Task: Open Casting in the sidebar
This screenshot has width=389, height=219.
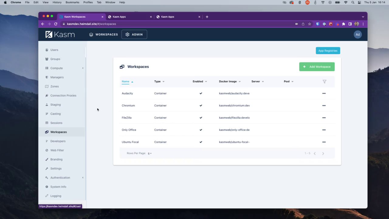Action: coord(55,114)
